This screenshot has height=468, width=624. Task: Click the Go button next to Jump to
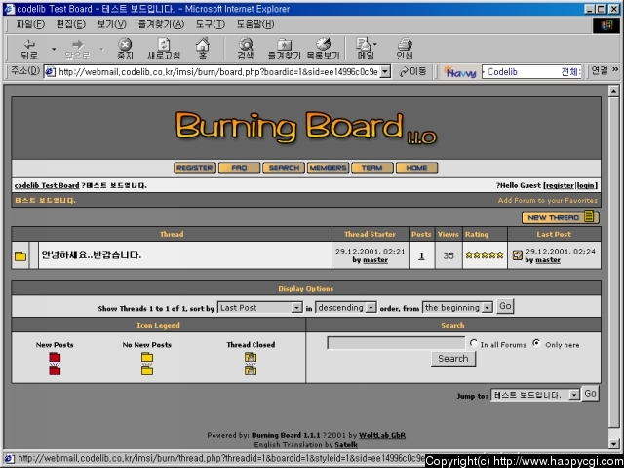click(590, 394)
